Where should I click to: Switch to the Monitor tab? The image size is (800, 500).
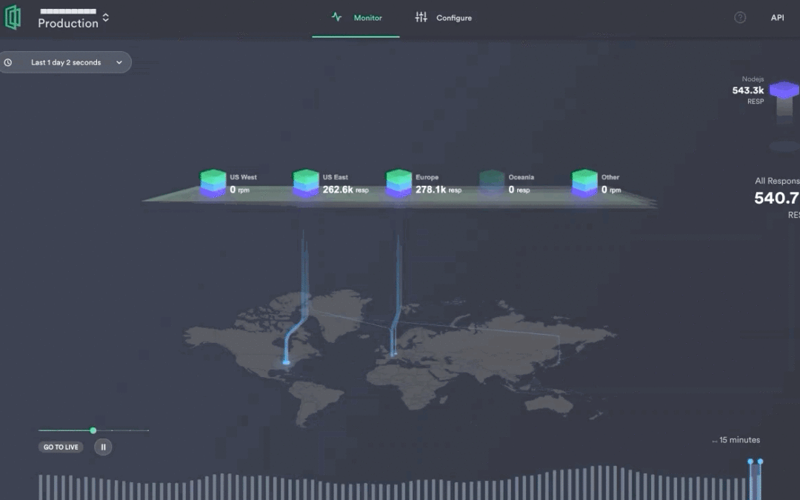(356, 18)
